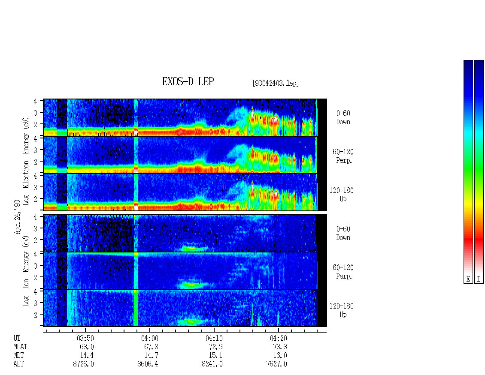
Task: Click the Apr. 24, '93 date label
Action: [x=17, y=217]
